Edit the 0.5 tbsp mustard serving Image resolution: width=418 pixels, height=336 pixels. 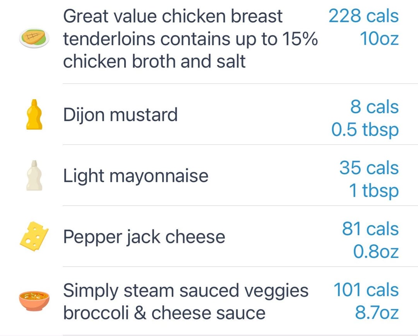pyautogui.click(x=365, y=130)
